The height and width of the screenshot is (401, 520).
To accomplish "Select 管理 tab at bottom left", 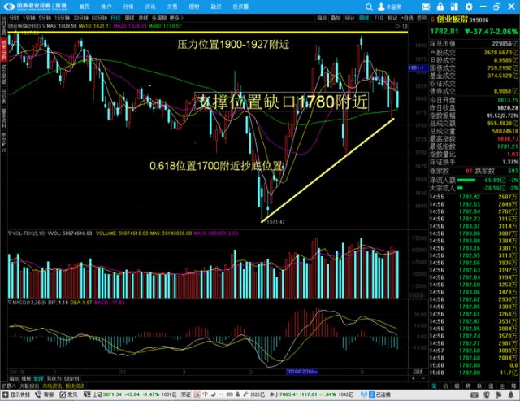I will point(38,379).
